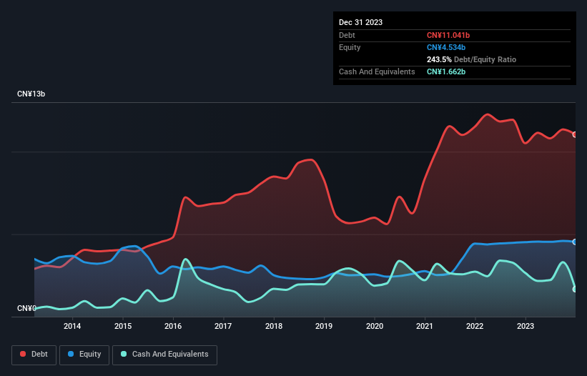Toggle the Equity legend button
Screen dimensions: 587x376
click(x=84, y=355)
